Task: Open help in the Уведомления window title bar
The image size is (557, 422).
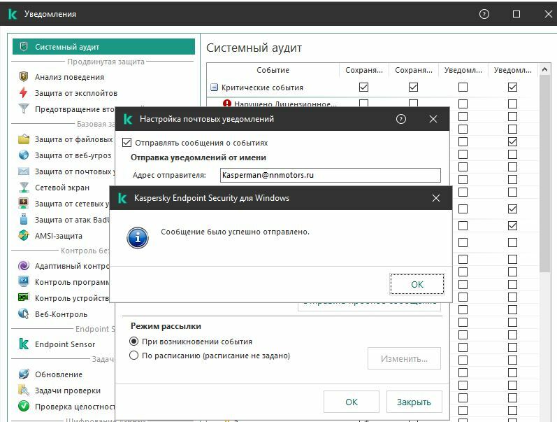Action: tap(484, 14)
